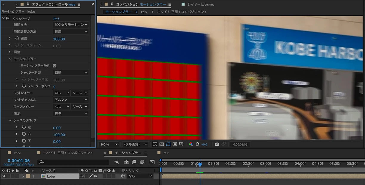
Task: Toggle stopwatch for crop 左
Action: [x=24, y=127]
